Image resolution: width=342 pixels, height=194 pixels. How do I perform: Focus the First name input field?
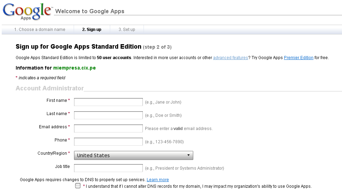[108, 102]
